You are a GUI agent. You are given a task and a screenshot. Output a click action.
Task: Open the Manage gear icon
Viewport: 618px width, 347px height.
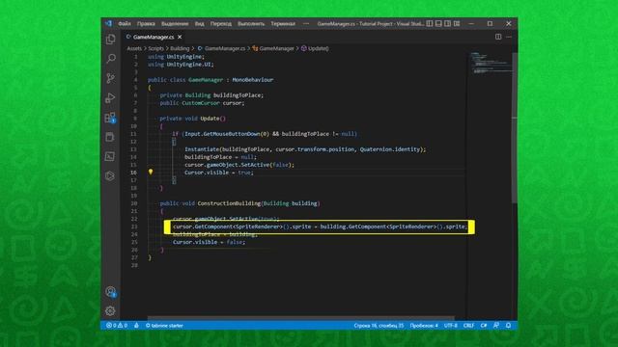coord(110,310)
